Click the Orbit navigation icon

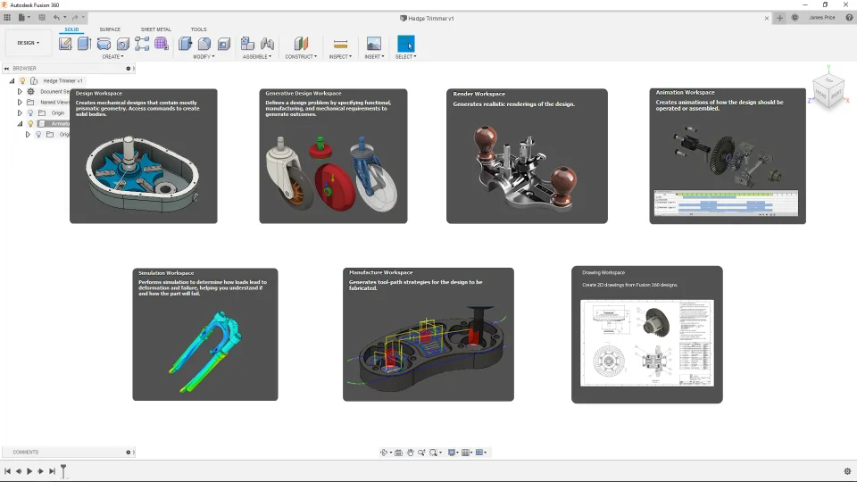384,453
